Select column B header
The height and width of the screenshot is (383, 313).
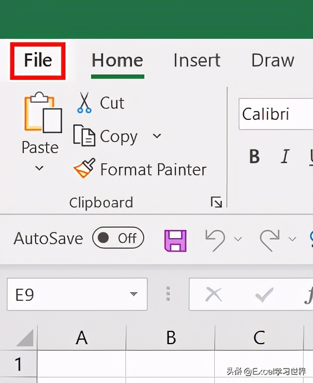171,338
